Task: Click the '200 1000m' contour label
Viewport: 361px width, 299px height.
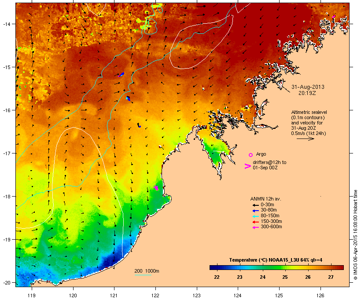Action: coord(147,271)
